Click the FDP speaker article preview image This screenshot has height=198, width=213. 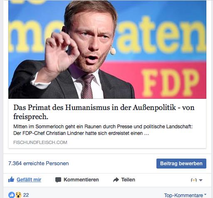(x=107, y=49)
